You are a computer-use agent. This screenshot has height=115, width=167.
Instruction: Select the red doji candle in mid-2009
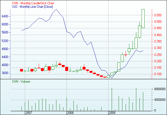pos(126,55)
